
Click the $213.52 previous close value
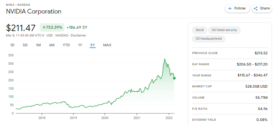261,53
